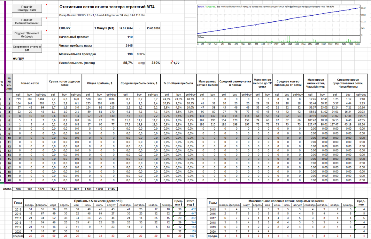Screen dimensions: 371x239
Task: Select the 'Макс размер сетки в пипсах' header
Action: click(x=207, y=83)
